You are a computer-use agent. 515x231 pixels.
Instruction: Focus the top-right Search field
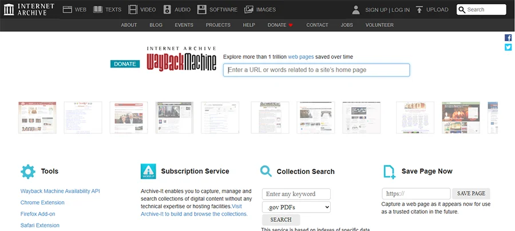pyautogui.click(x=481, y=10)
